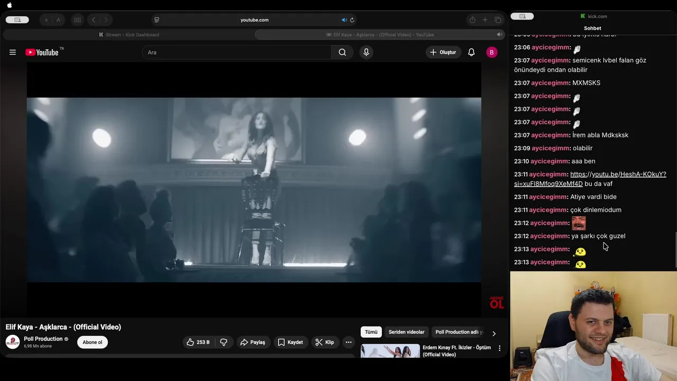Screen dimensions: 677x381
Task: Select the Tümü filter chip
Action: 371,332
